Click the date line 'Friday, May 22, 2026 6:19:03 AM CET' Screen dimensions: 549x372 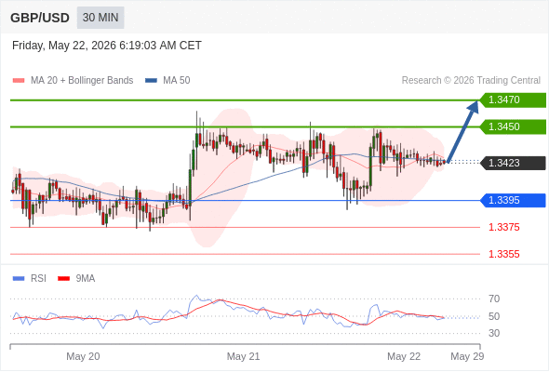107,46
